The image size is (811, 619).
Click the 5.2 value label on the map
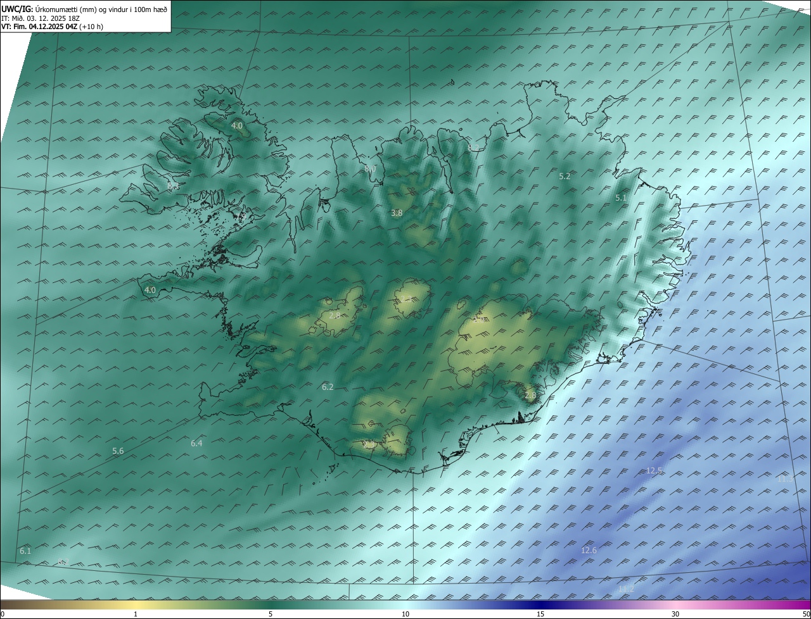coord(565,177)
